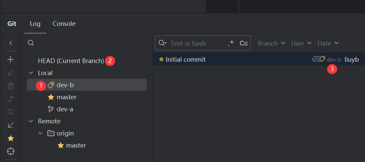Open the Date filter dropdown
Image resolution: width=365 pixels, height=162 pixels.
(x=328, y=43)
